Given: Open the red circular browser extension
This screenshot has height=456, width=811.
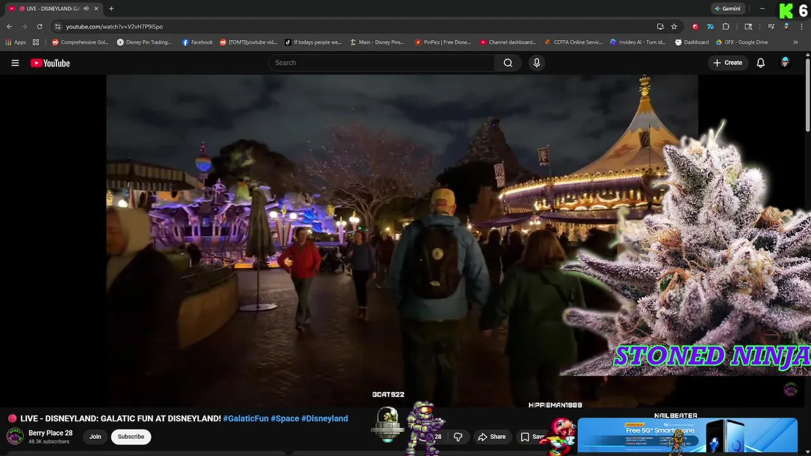Looking at the screenshot, I should click(695, 27).
